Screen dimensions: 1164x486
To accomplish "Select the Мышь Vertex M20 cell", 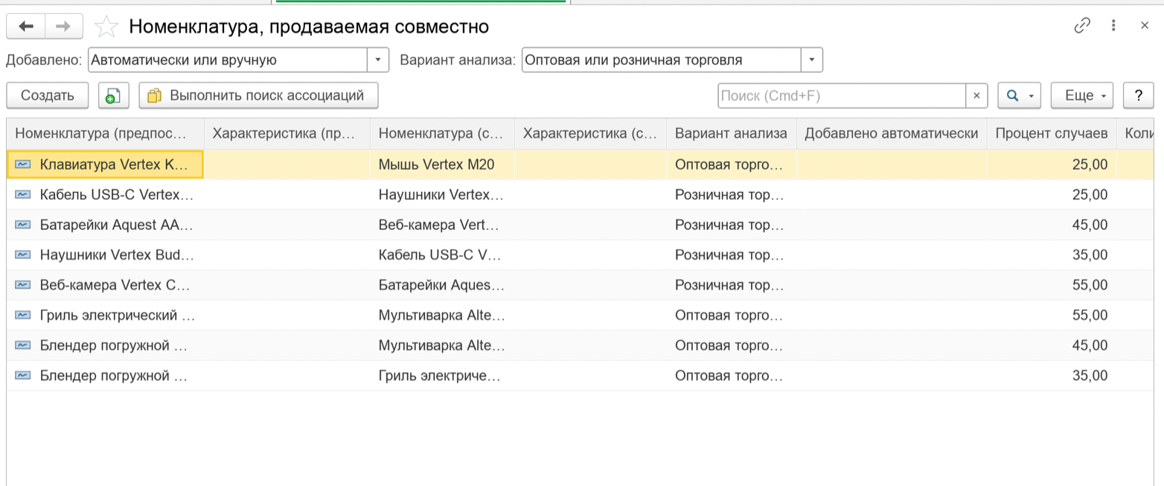I will click(442, 164).
